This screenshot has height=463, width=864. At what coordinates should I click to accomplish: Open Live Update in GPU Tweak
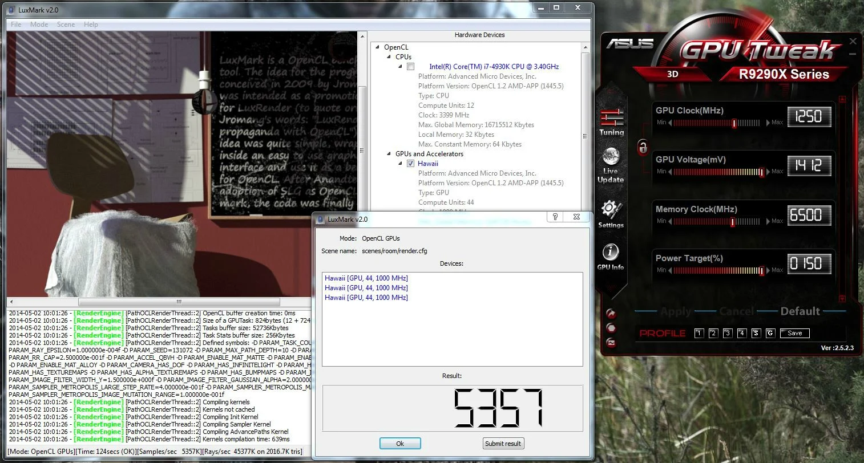pyautogui.click(x=611, y=165)
